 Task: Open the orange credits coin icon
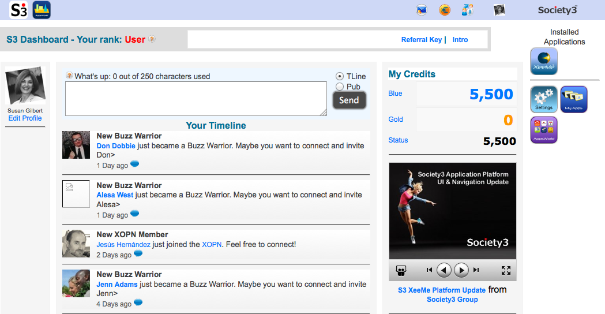pos(445,10)
